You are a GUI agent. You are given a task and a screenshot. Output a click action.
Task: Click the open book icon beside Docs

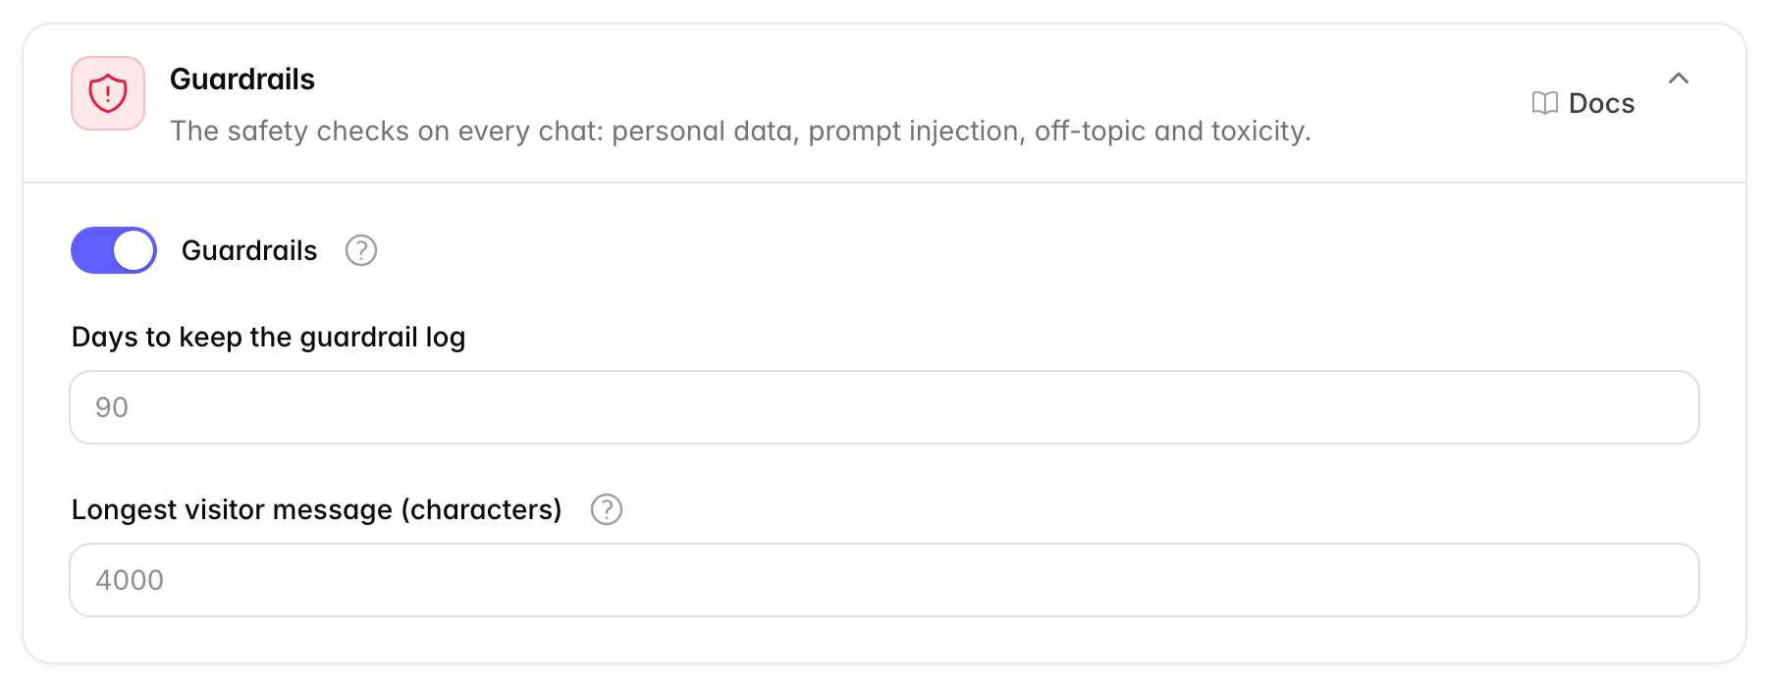[1544, 103]
